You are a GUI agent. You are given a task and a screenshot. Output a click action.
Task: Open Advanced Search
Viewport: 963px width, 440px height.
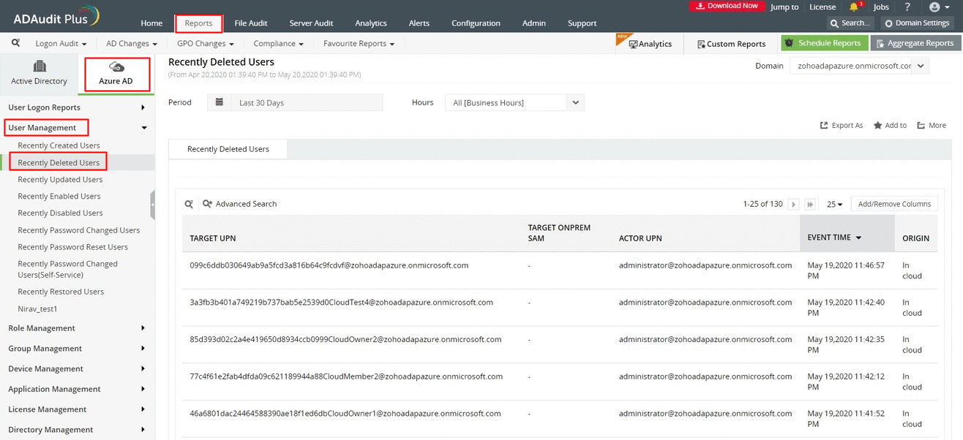[240, 204]
